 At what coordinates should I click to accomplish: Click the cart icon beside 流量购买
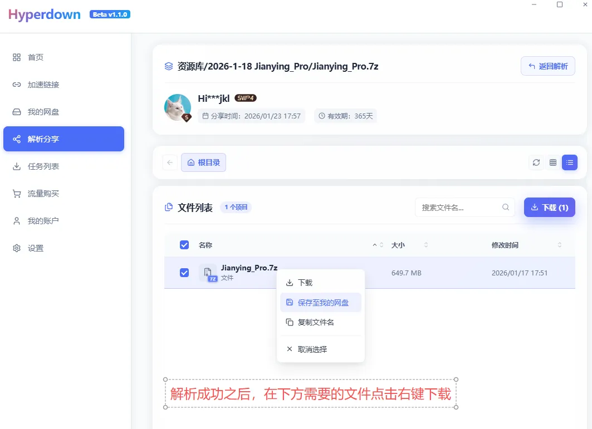pos(17,194)
